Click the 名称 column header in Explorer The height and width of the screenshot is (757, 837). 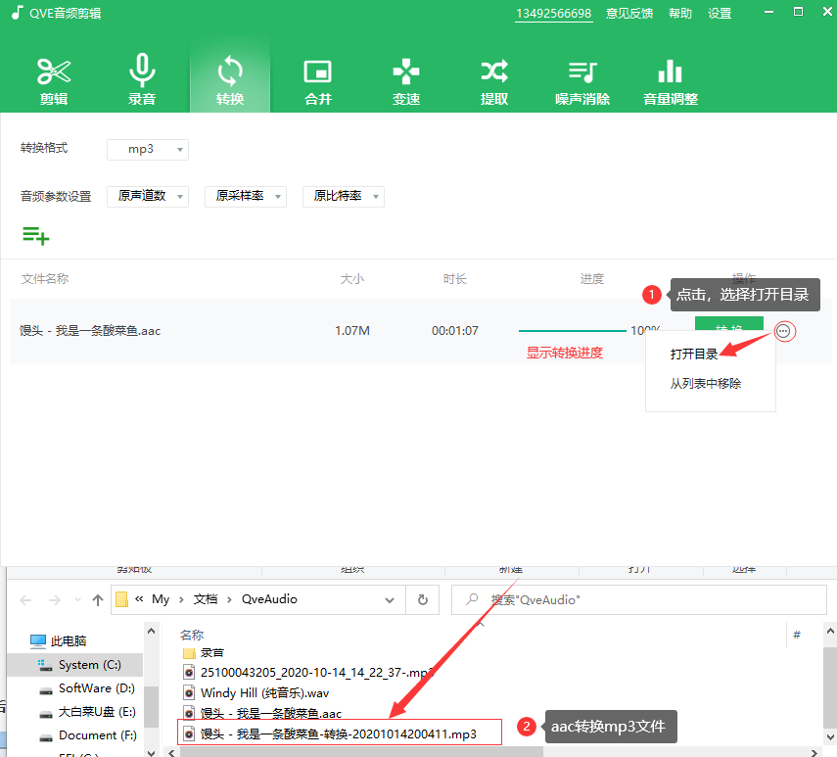coord(192,635)
